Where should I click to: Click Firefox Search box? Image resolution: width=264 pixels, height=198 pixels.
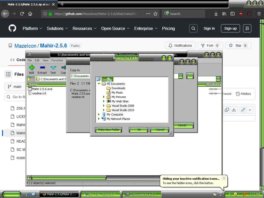click(x=183, y=14)
